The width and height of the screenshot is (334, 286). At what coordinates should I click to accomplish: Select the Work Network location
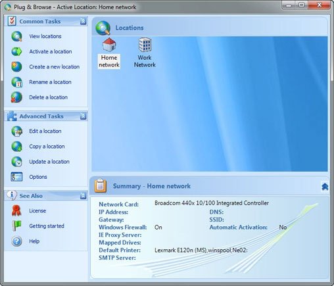click(x=145, y=53)
